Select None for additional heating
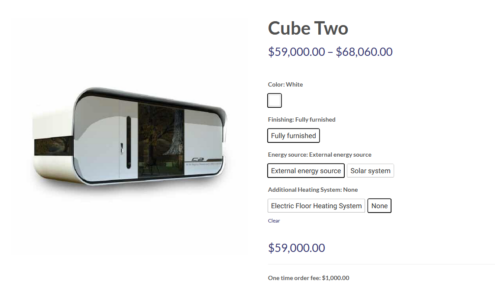The height and width of the screenshot is (287, 495). [379, 206]
